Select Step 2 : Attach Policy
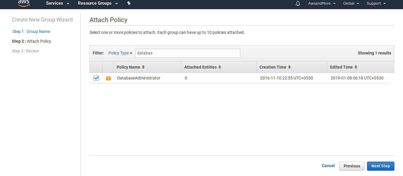Screen dimensions: 403x176 [31, 41]
